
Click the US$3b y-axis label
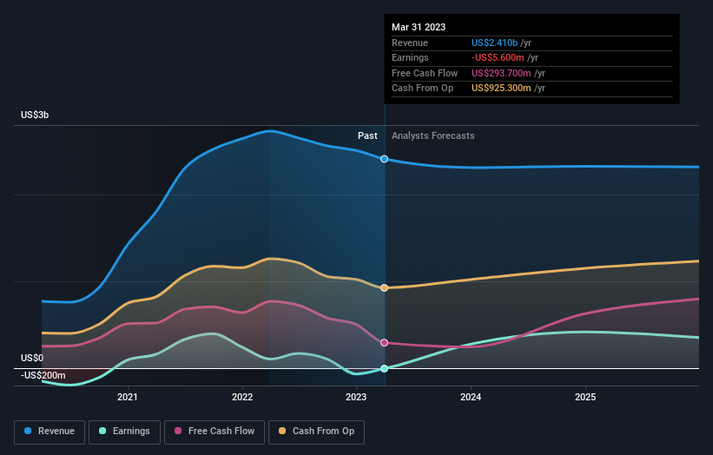[35, 115]
